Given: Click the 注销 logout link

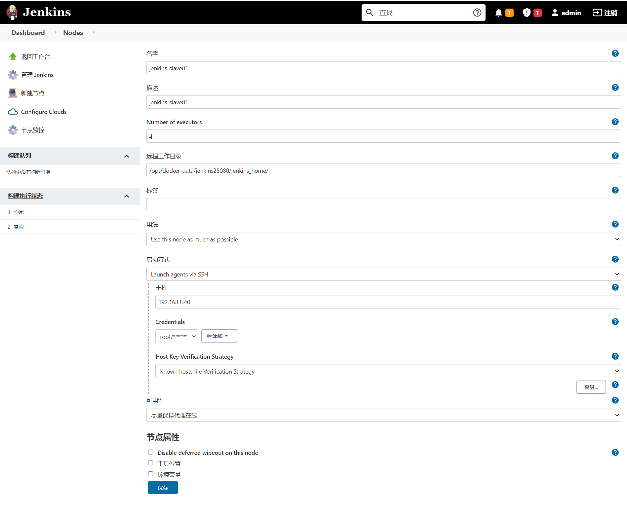Looking at the screenshot, I should 610,13.
